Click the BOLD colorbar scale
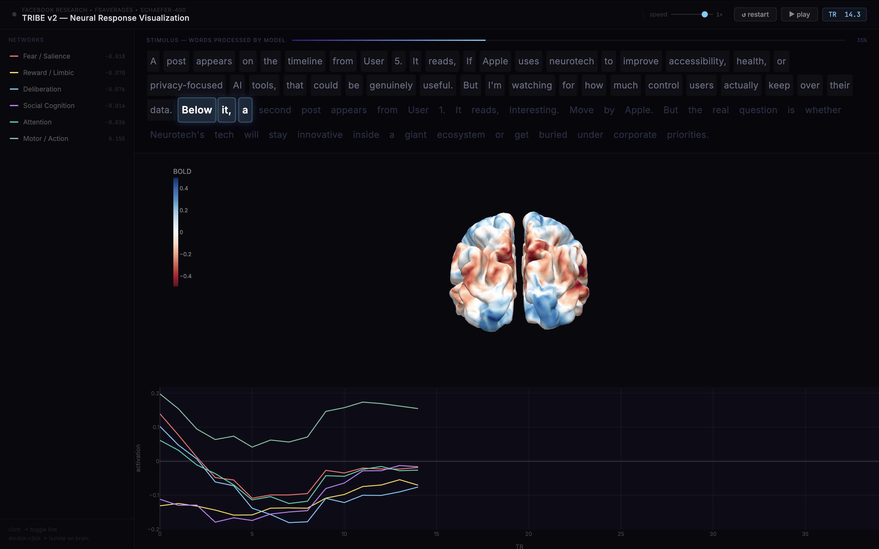 tap(176, 232)
